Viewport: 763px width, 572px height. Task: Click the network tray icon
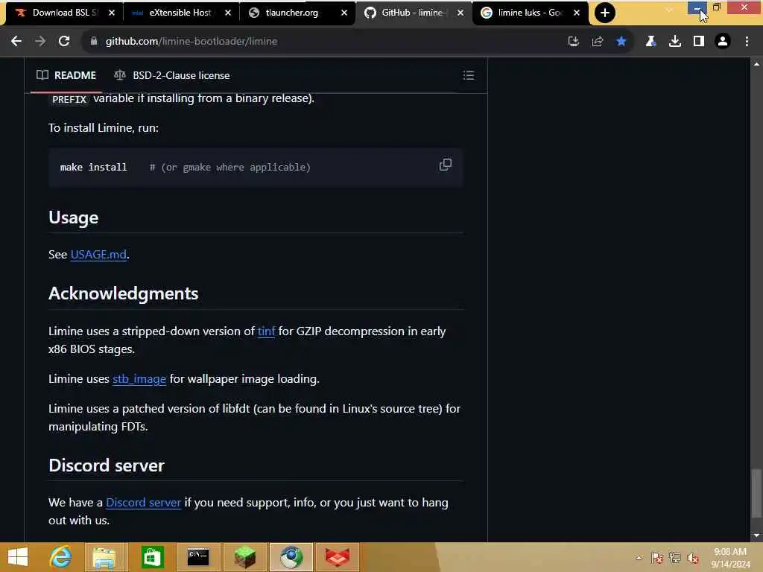pyautogui.click(x=675, y=558)
